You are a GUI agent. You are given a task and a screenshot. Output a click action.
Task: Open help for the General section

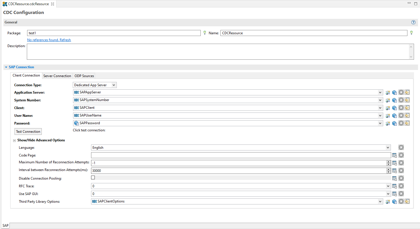coord(413,22)
